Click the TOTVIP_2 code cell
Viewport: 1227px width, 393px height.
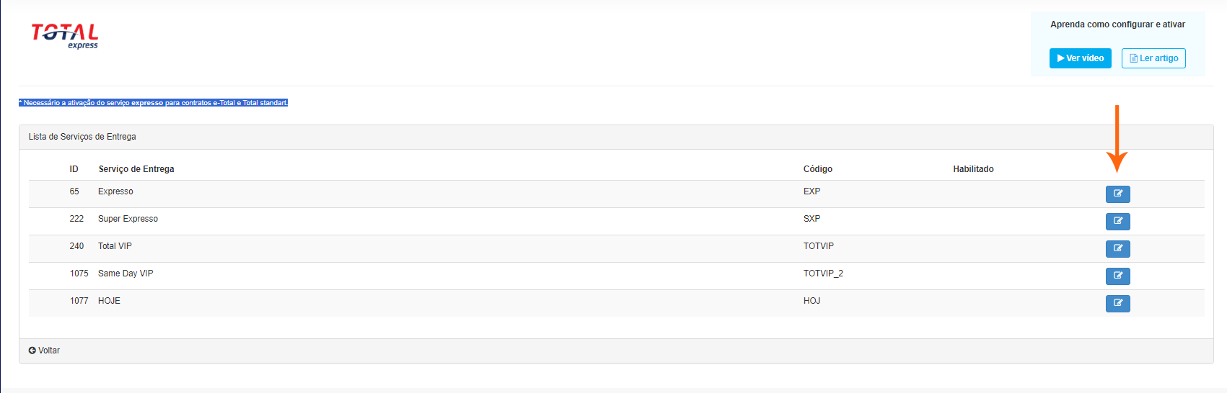[x=823, y=274]
